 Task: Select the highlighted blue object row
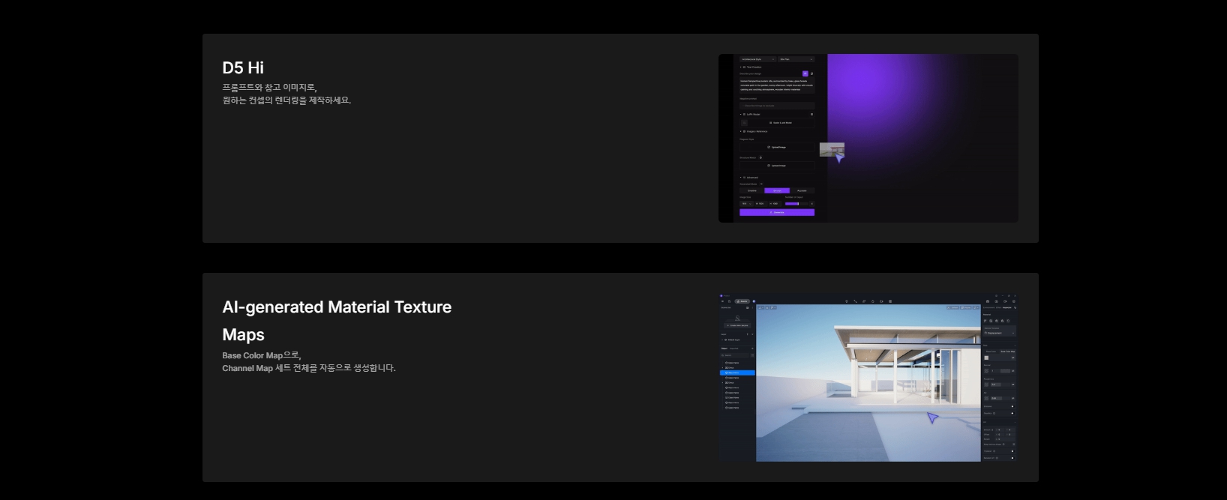(x=737, y=373)
